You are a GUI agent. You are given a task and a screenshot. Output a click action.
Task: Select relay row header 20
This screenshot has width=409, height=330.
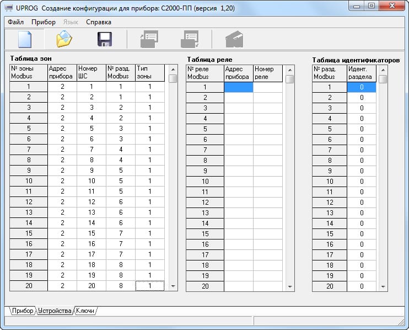coord(205,286)
